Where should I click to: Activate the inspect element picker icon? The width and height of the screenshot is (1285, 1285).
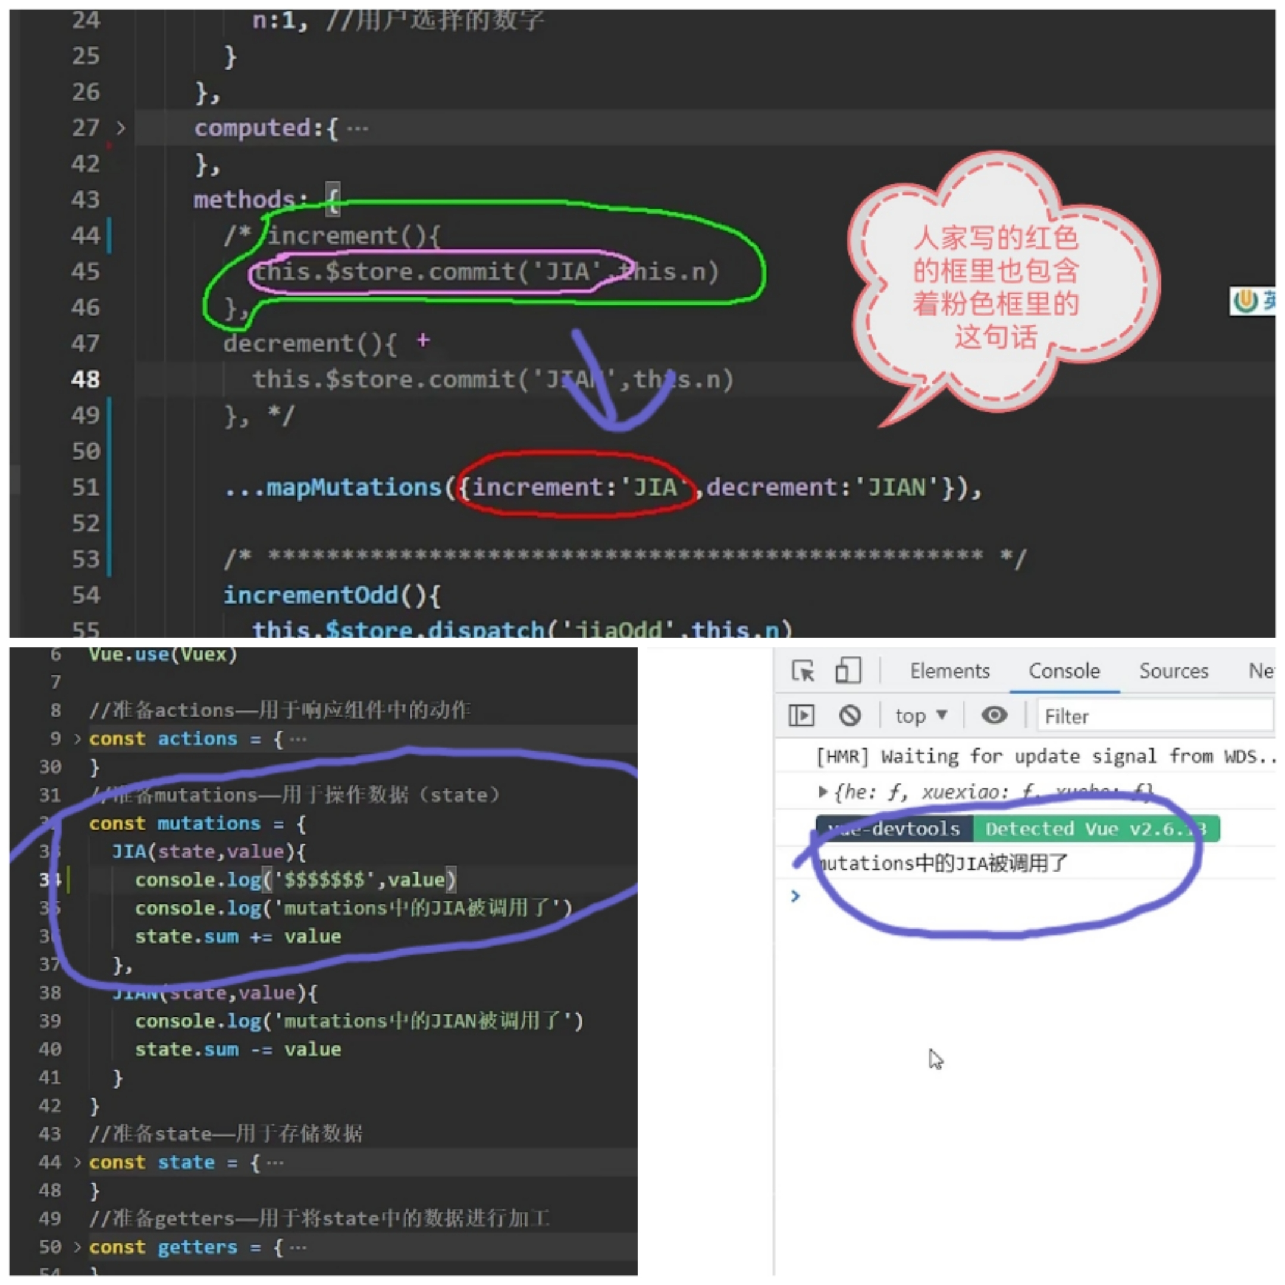[803, 670]
